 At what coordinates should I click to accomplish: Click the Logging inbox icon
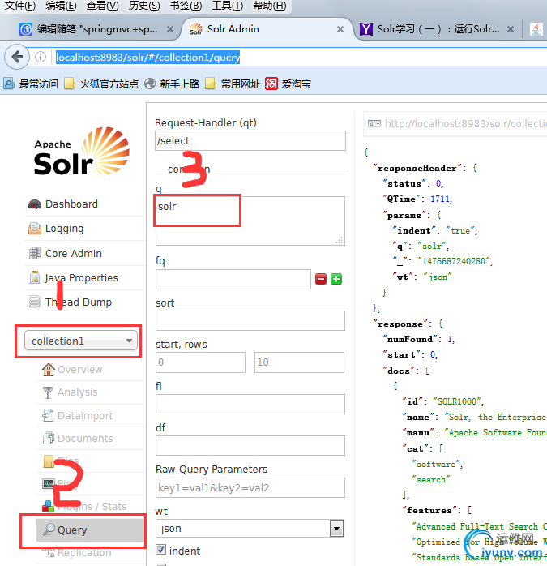click(x=35, y=229)
